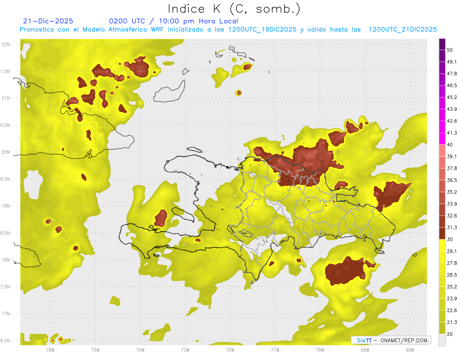Click the colorbar value '26.5'
The height and width of the screenshot is (355, 460).
coord(452,275)
